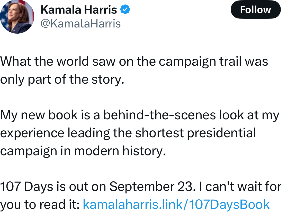Viewport: 287px width, 215px height.
Task: Click the Kamala Harris display name
Action: pyautogui.click(x=79, y=10)
